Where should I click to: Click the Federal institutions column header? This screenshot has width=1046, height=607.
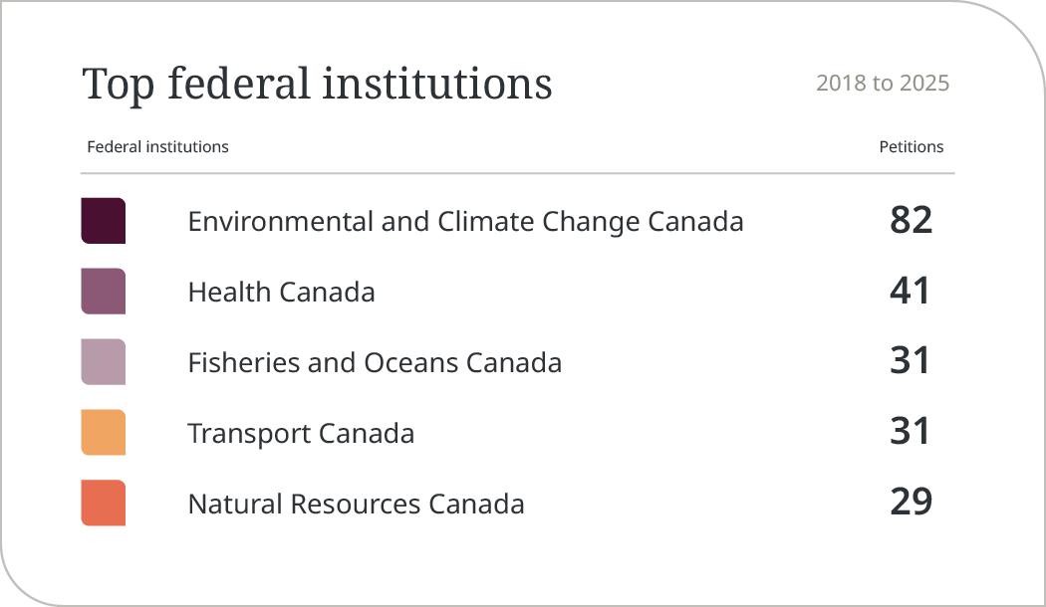point(157,147)
